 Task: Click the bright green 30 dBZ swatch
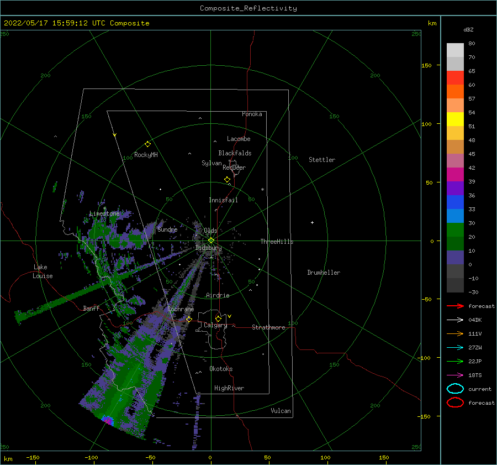pyautogui.click(x=455, y=230)
